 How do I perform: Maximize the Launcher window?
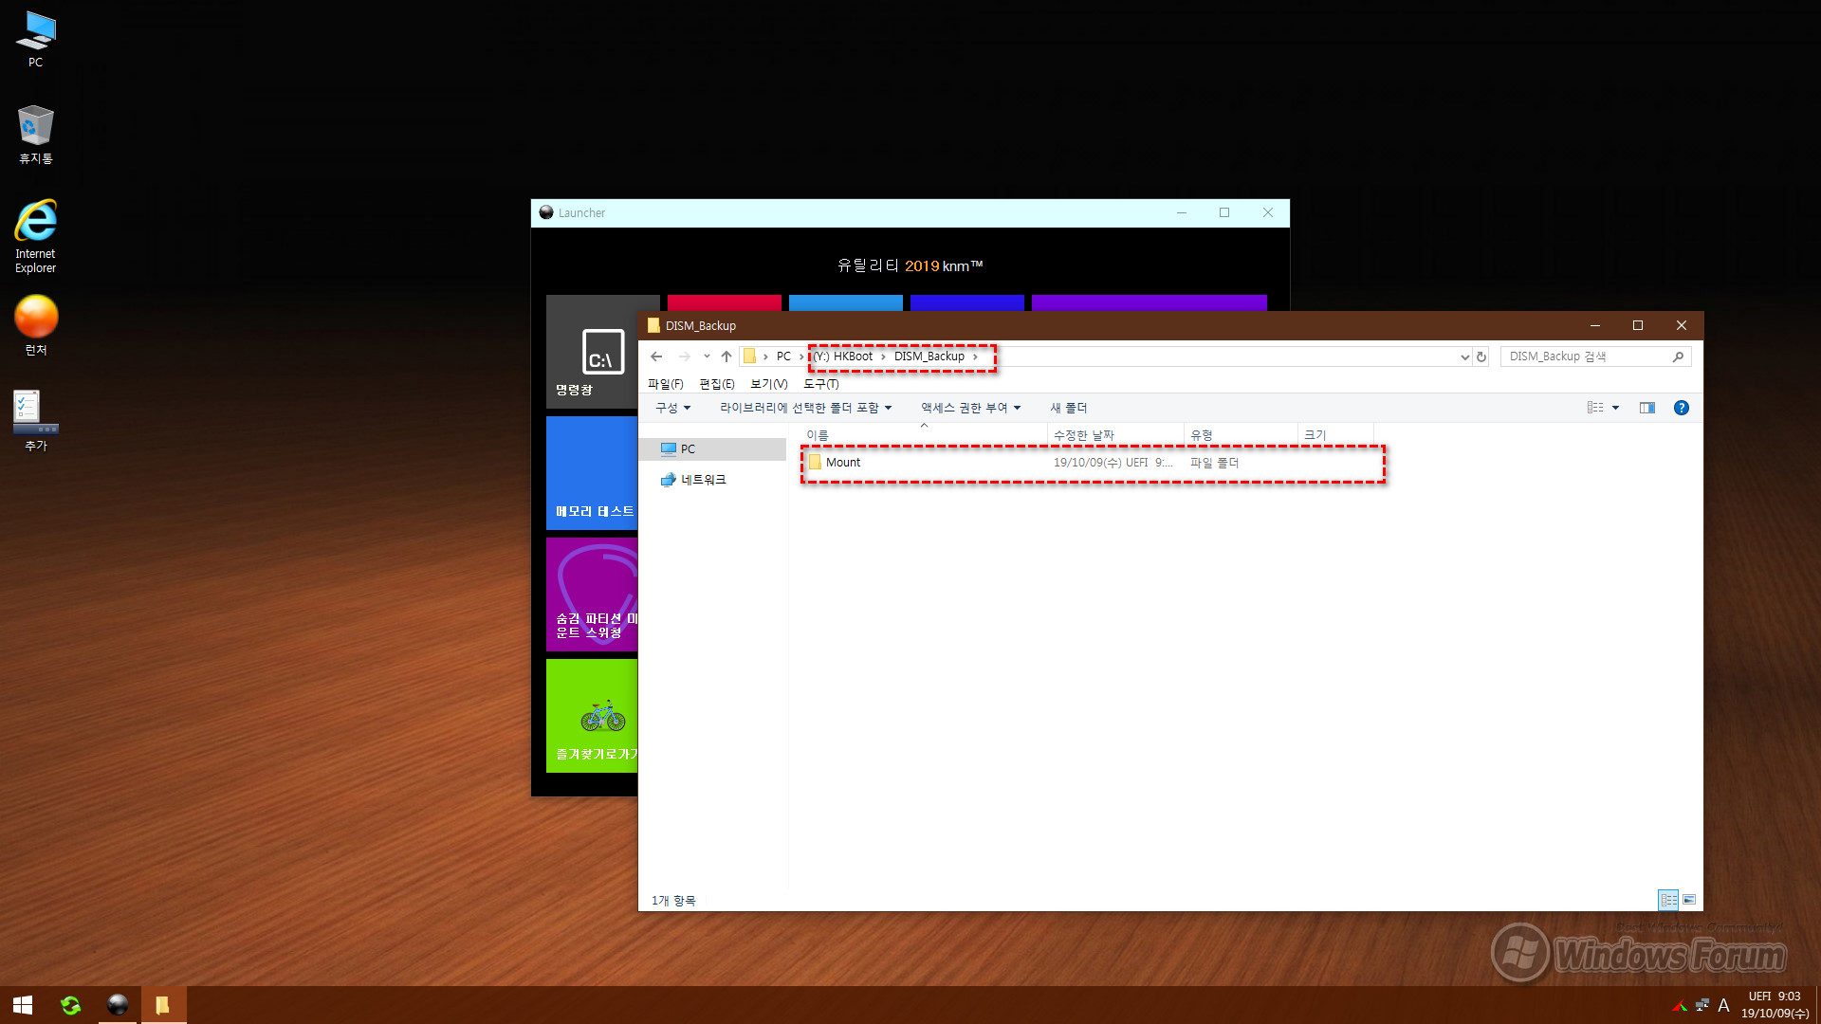[1224, 212]
